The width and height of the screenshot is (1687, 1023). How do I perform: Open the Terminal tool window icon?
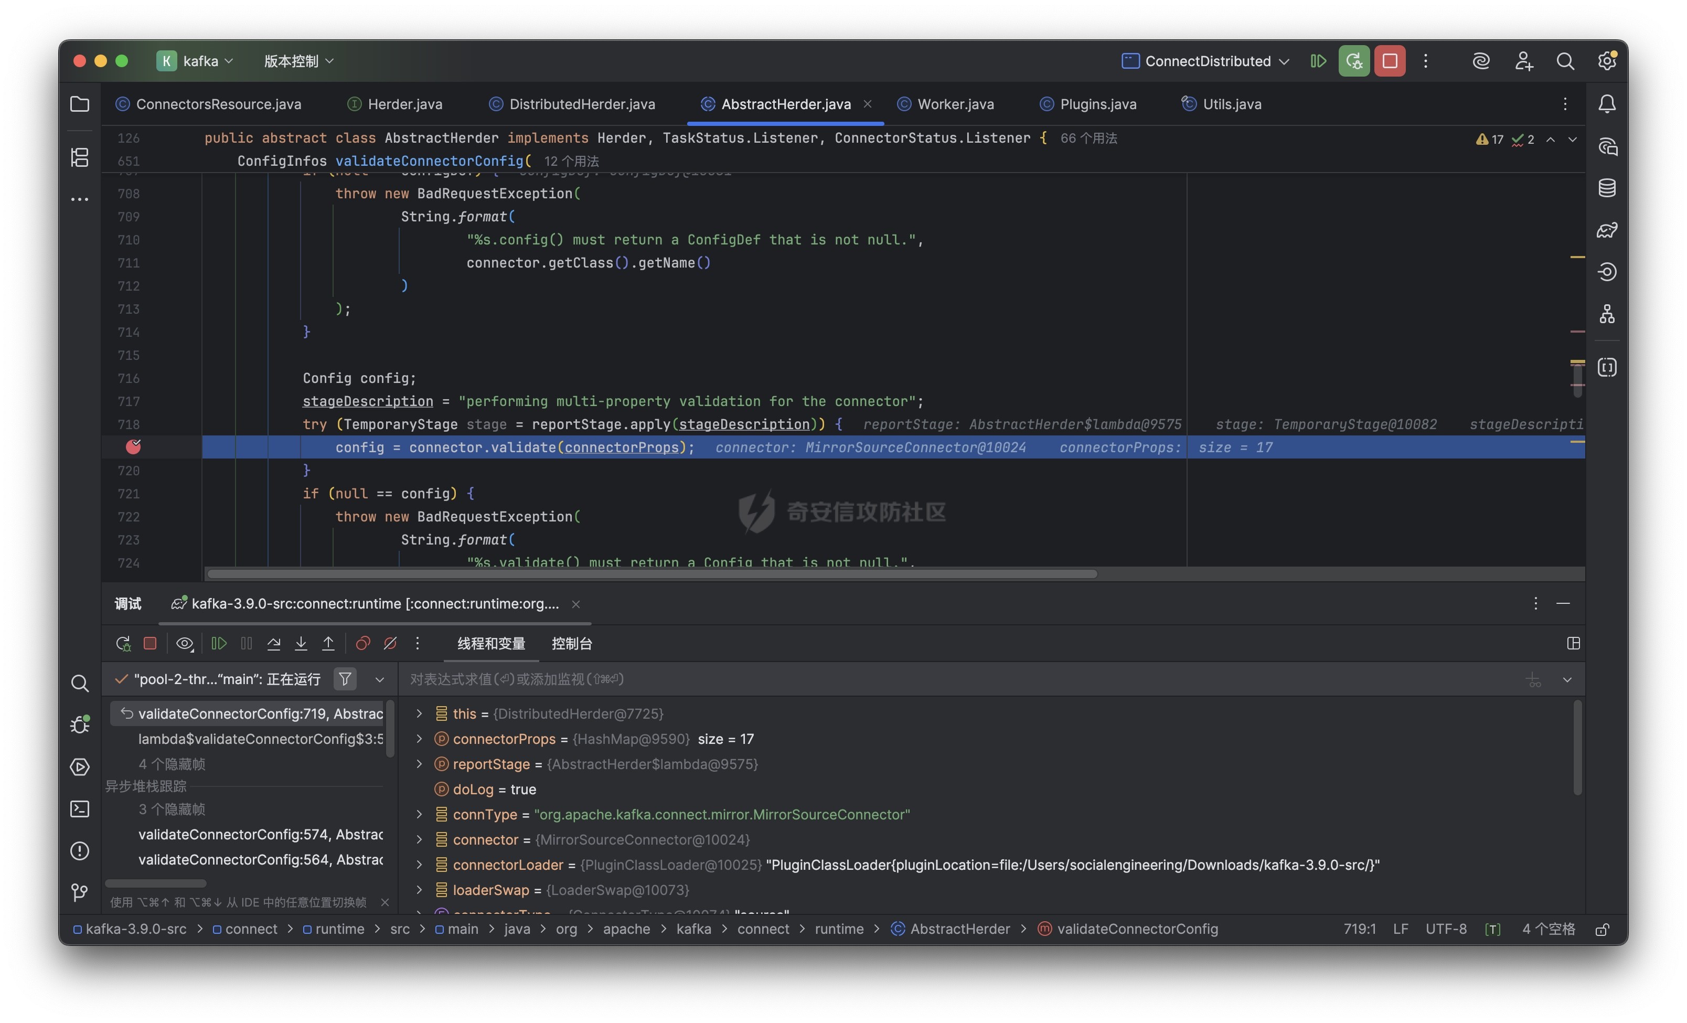pos(79,808)
